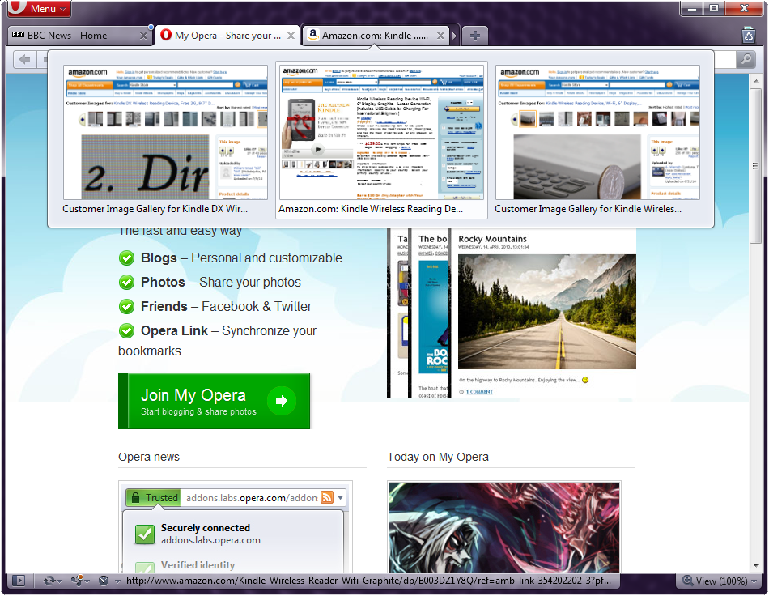Close the My Opera tab
Viewport: 769px width, 596px height.
pos(290,36)
